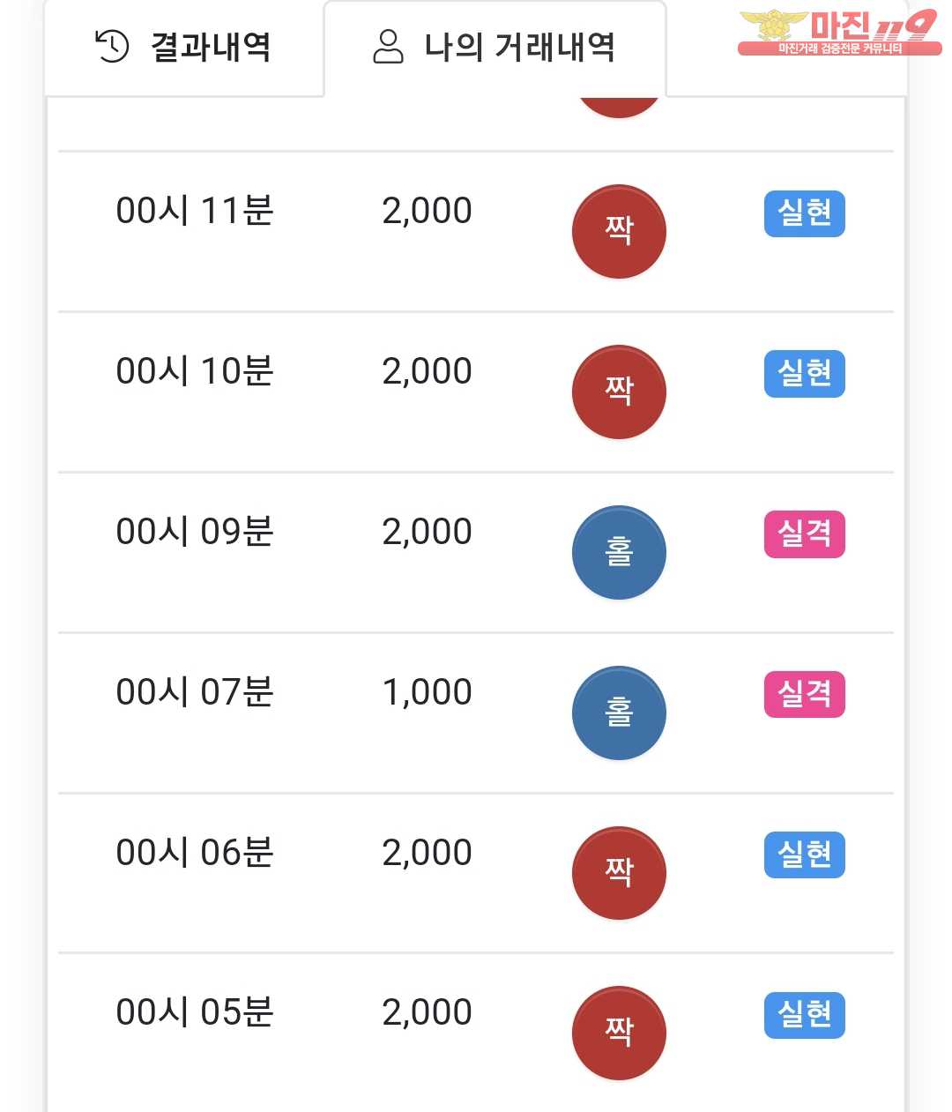Click blue 홀 circle at 00시 09분
The width and height of the screenshot is (952, 1112).
pyautogui.click(x=619, y=552)
